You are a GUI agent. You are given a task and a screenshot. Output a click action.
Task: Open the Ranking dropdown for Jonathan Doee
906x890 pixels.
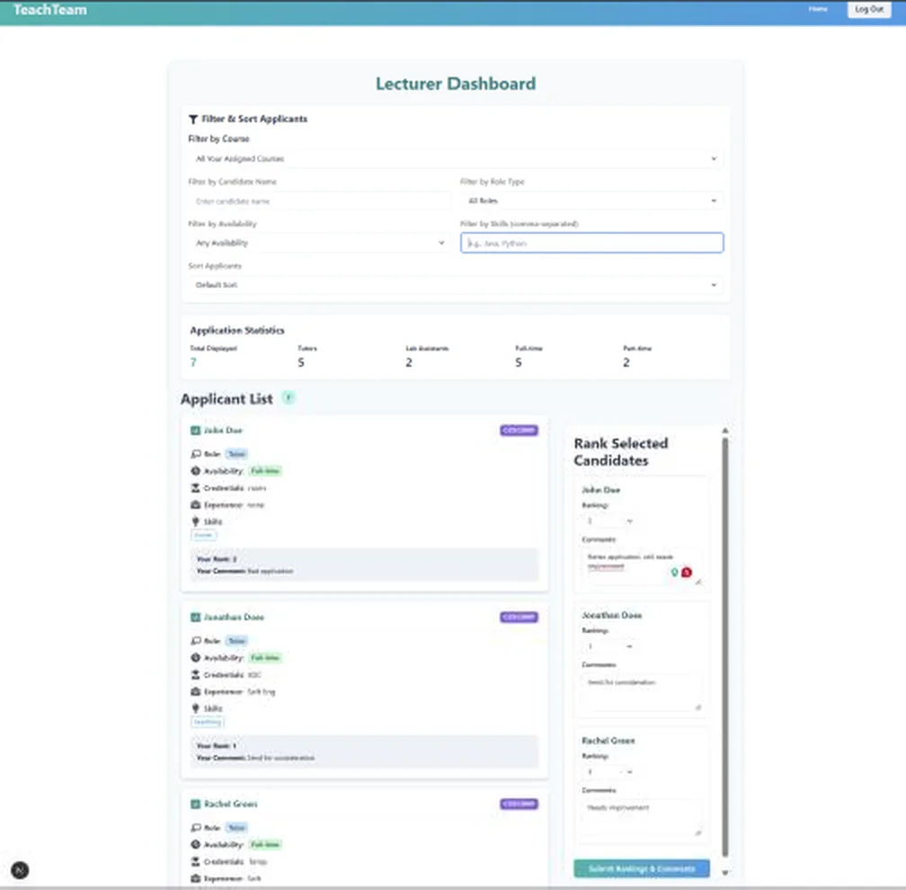click(609, 646)
